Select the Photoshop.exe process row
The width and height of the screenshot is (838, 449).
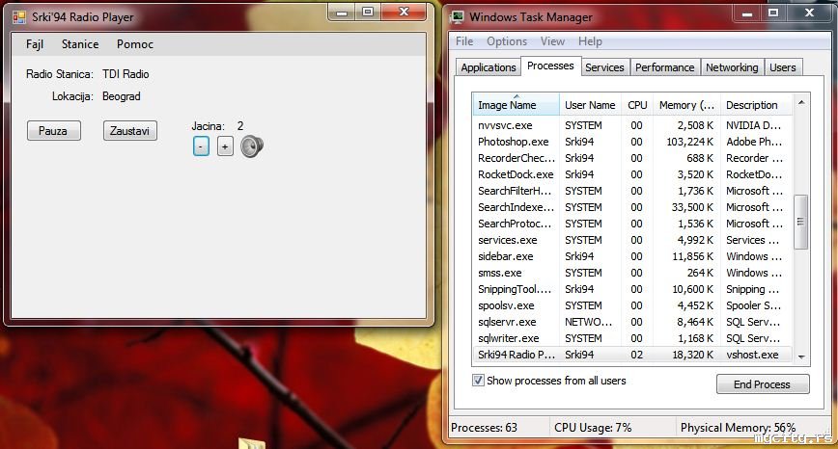[x=632, y=142]
